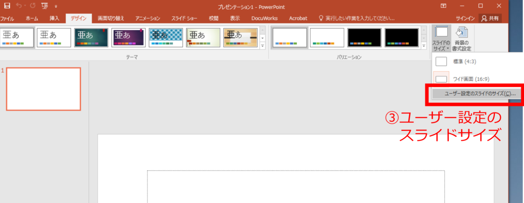524x203 pixels.
Task: Apply the blue patterned theme
Action: 166,37
